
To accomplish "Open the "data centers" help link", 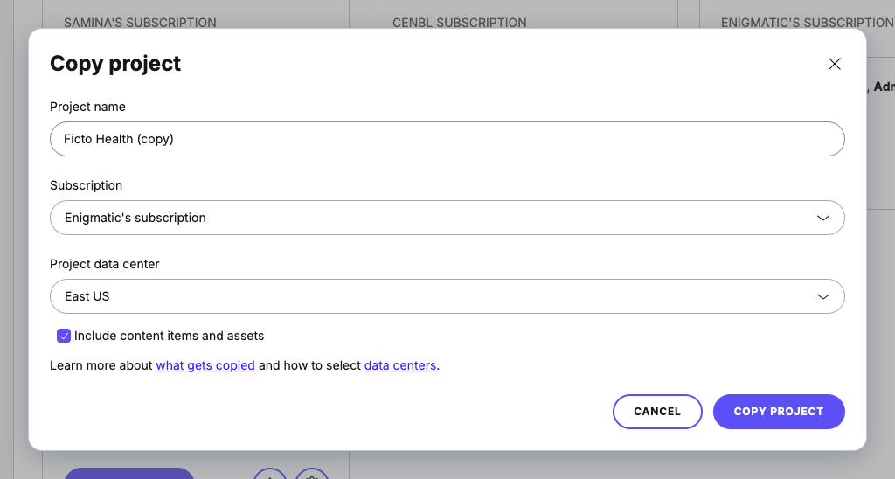I will click(x=400, y=365).
